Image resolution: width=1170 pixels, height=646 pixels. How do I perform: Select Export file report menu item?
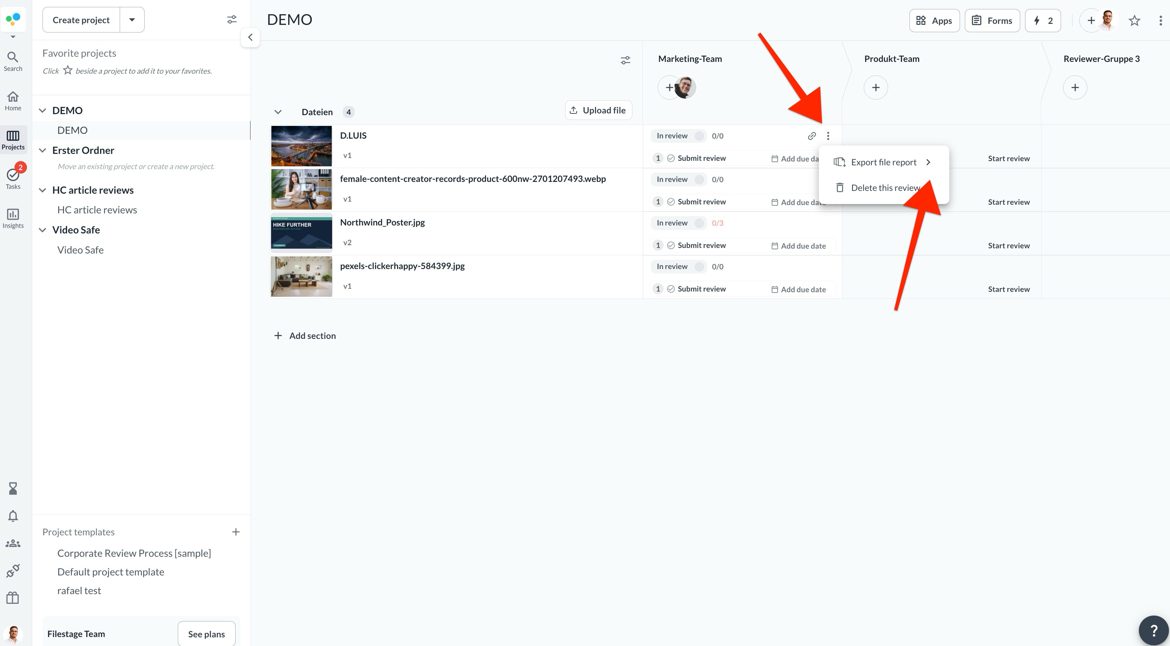coord(884,162)
